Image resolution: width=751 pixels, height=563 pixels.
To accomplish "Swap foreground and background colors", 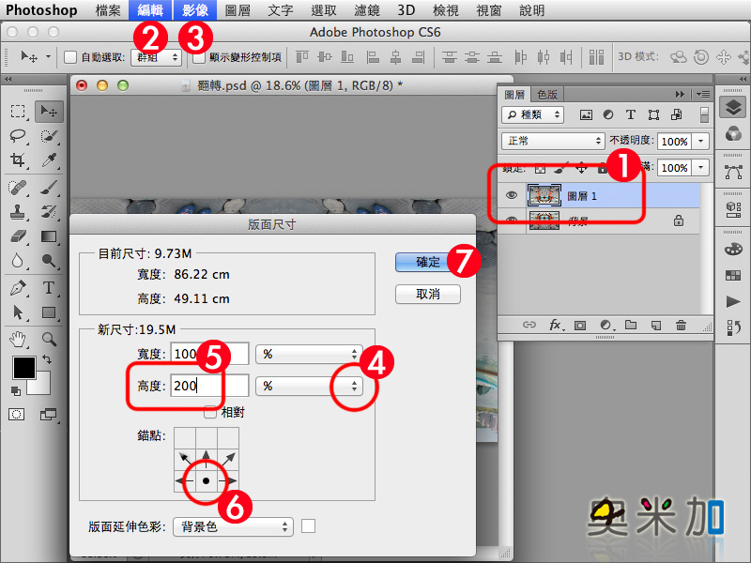I will click(46, 358).
